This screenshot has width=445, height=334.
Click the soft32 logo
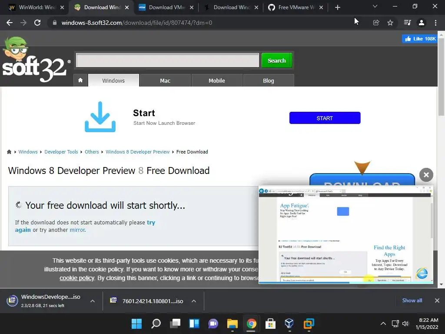(36, 60)
